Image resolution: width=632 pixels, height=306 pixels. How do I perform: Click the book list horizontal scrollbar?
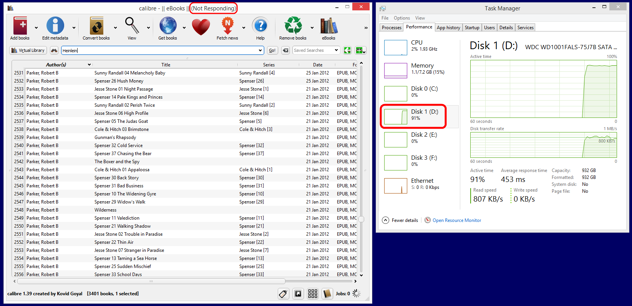(151, 281)
